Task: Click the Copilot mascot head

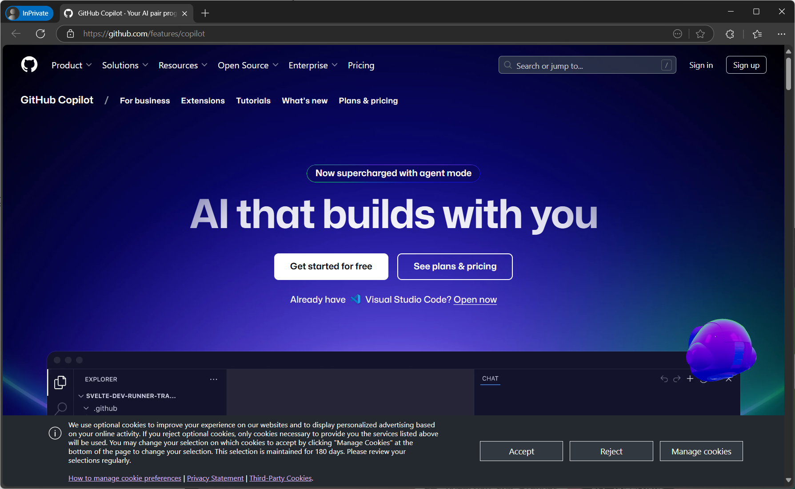Action: click(721, 349)
